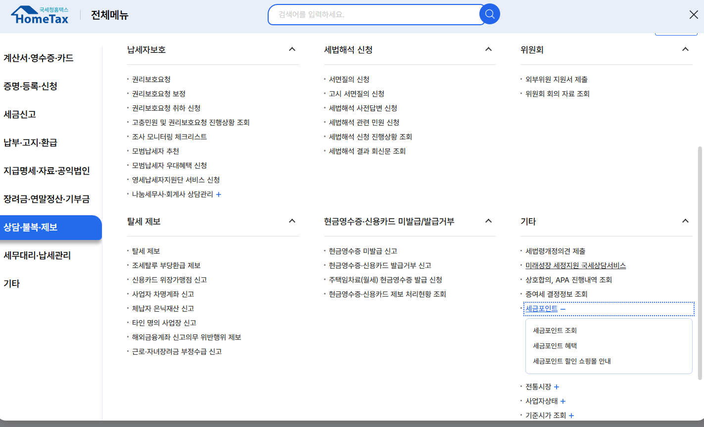Select 세금신고 menu category
This screenshot has height=427, width=704.
click(20, 114)
